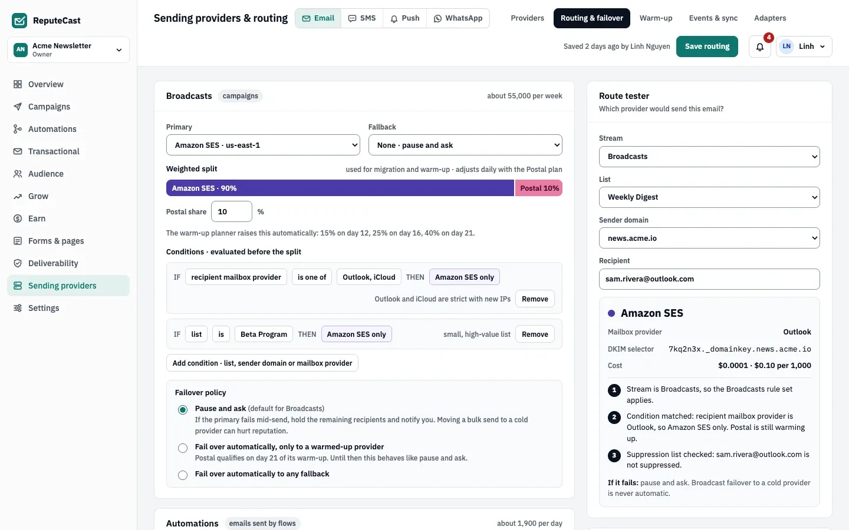Click the 'is' operator chip for list rule
Viewport: 849px width, 530px height.
(221, 334)
